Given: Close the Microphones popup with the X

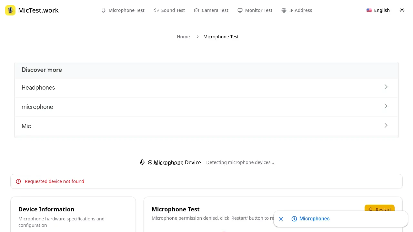Looking at the screenshot, I should coord(281,219).
